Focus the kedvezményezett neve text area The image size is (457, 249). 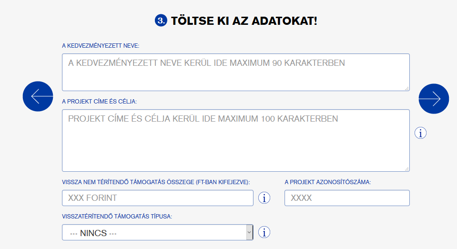coord(236,72)
